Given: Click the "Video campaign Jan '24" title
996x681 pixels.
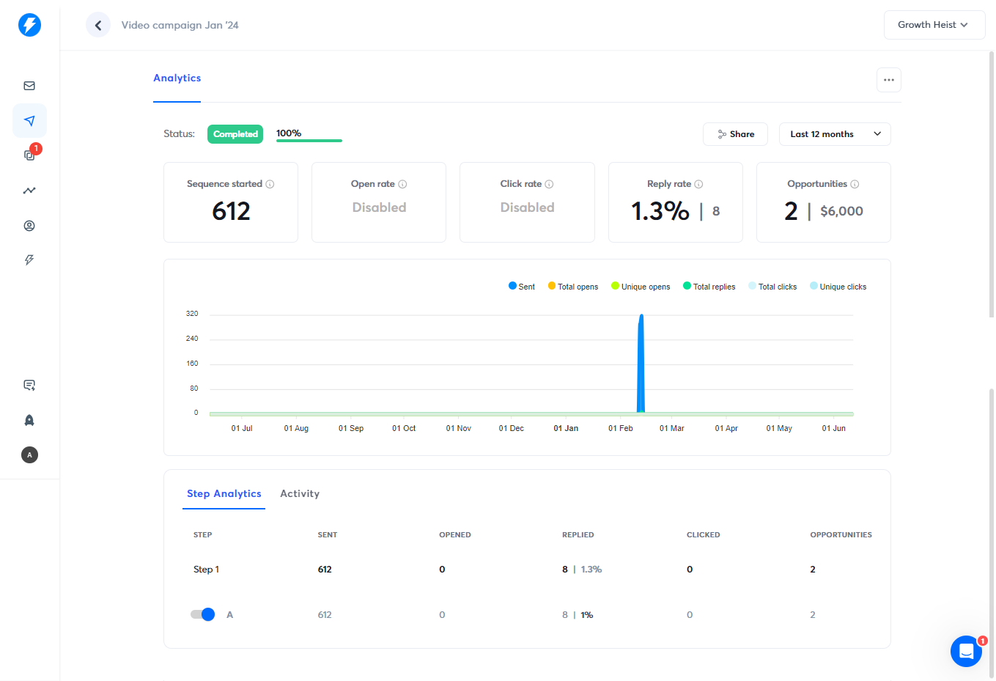Looking at the screenshot, I should coord(180,25).
